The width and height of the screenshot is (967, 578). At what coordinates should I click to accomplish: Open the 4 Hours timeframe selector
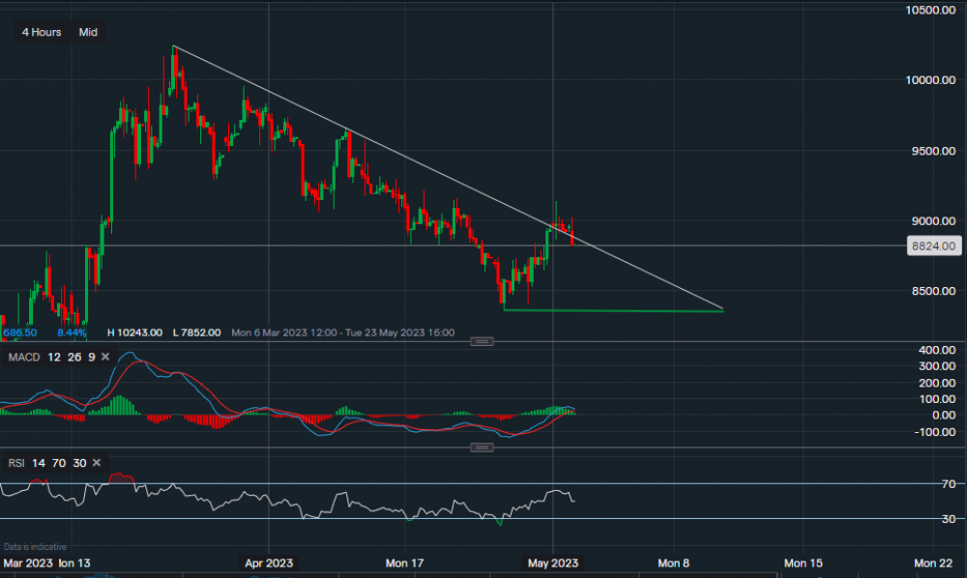pyautogui.click(x=42, y=32)
